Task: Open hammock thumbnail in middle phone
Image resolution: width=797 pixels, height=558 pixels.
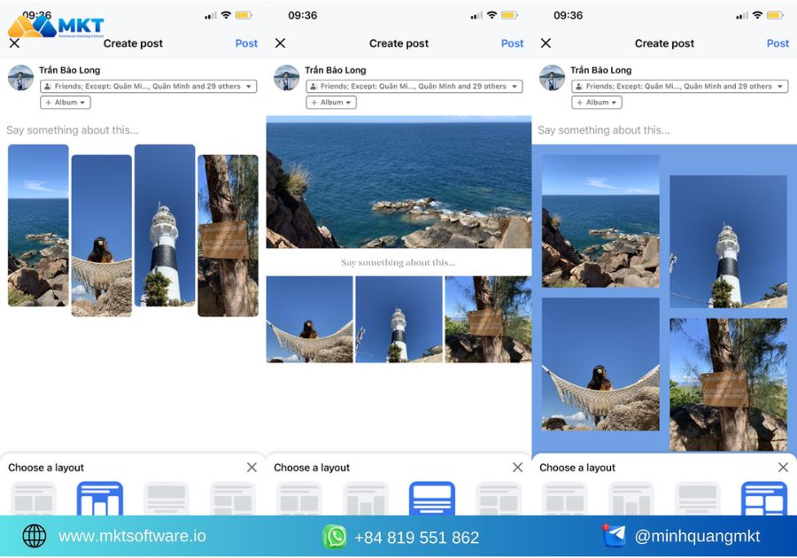Action: (310, 319)
